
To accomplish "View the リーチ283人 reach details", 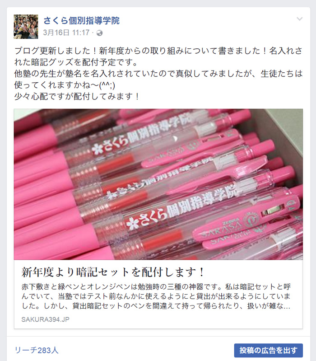I will click(36, 350).
